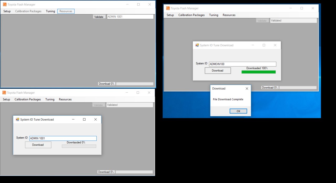Click icon of System ID dialog showing ADMIN 1001
The image size is (336, 183).
click(x=18, y=120)
